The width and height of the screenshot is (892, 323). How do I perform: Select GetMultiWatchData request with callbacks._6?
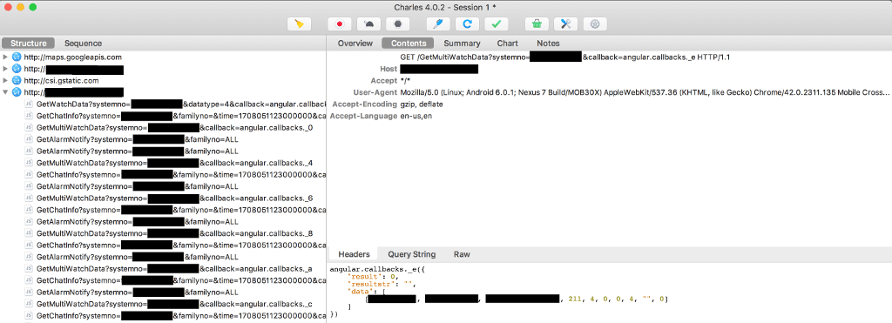click(x=163, y=199)
